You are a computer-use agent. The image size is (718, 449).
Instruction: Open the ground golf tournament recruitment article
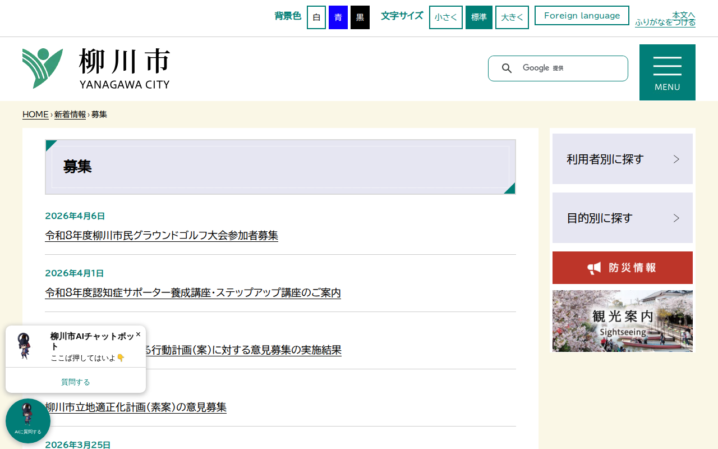pyautogui.click(x=162, y=236)
